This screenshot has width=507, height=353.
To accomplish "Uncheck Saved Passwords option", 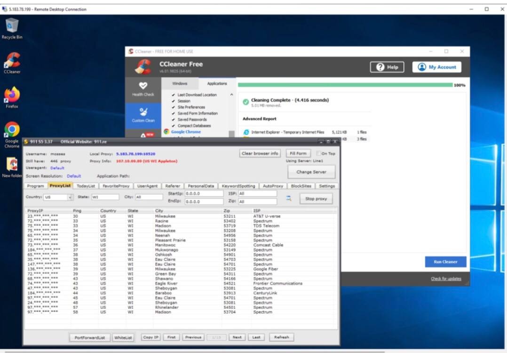I will (173, 120).
